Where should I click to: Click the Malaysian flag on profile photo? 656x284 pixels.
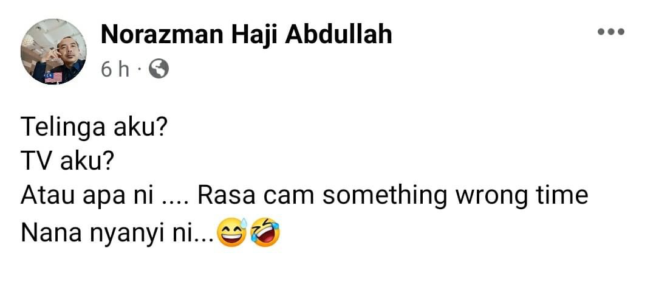tap(53, 77)
